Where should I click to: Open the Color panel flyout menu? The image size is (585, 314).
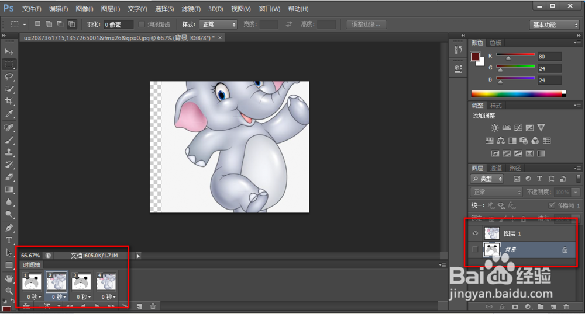coord(577,43)
